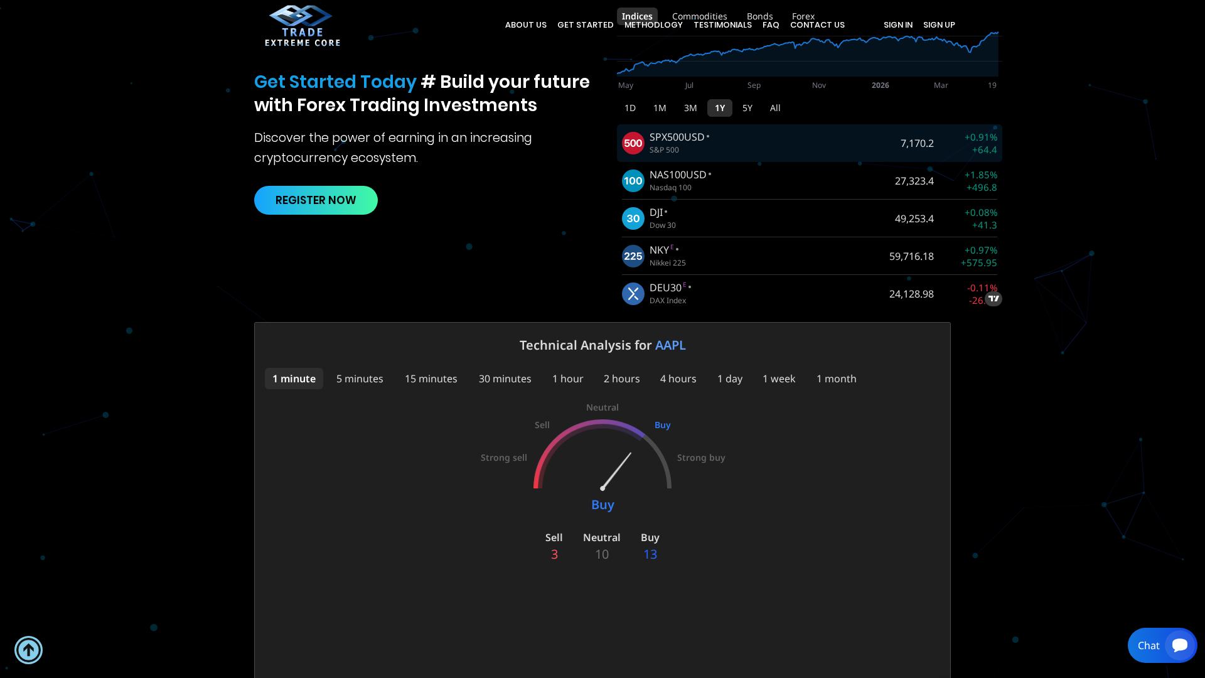Open the Get Started menu item
The height and width of the screenshot is (678, 1205).
[x=586, y=25]
